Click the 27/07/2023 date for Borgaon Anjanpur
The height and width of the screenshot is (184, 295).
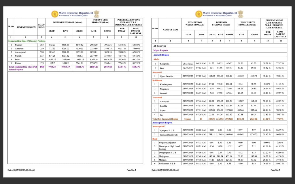pos(188,143)
